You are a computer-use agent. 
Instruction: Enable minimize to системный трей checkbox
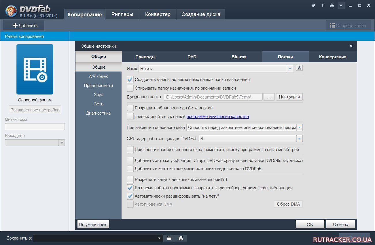coord(130,150)
